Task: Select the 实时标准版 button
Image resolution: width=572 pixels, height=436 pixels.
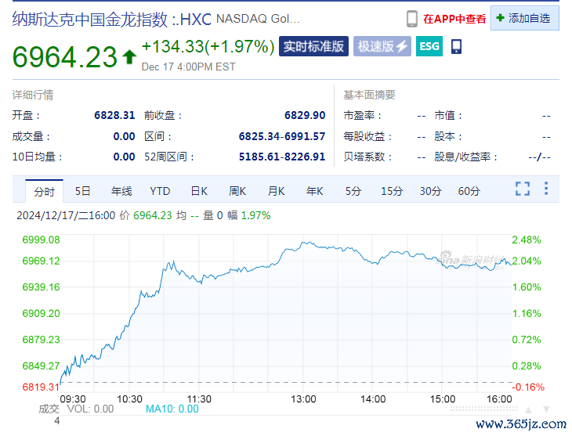Action: coord(313,46)
